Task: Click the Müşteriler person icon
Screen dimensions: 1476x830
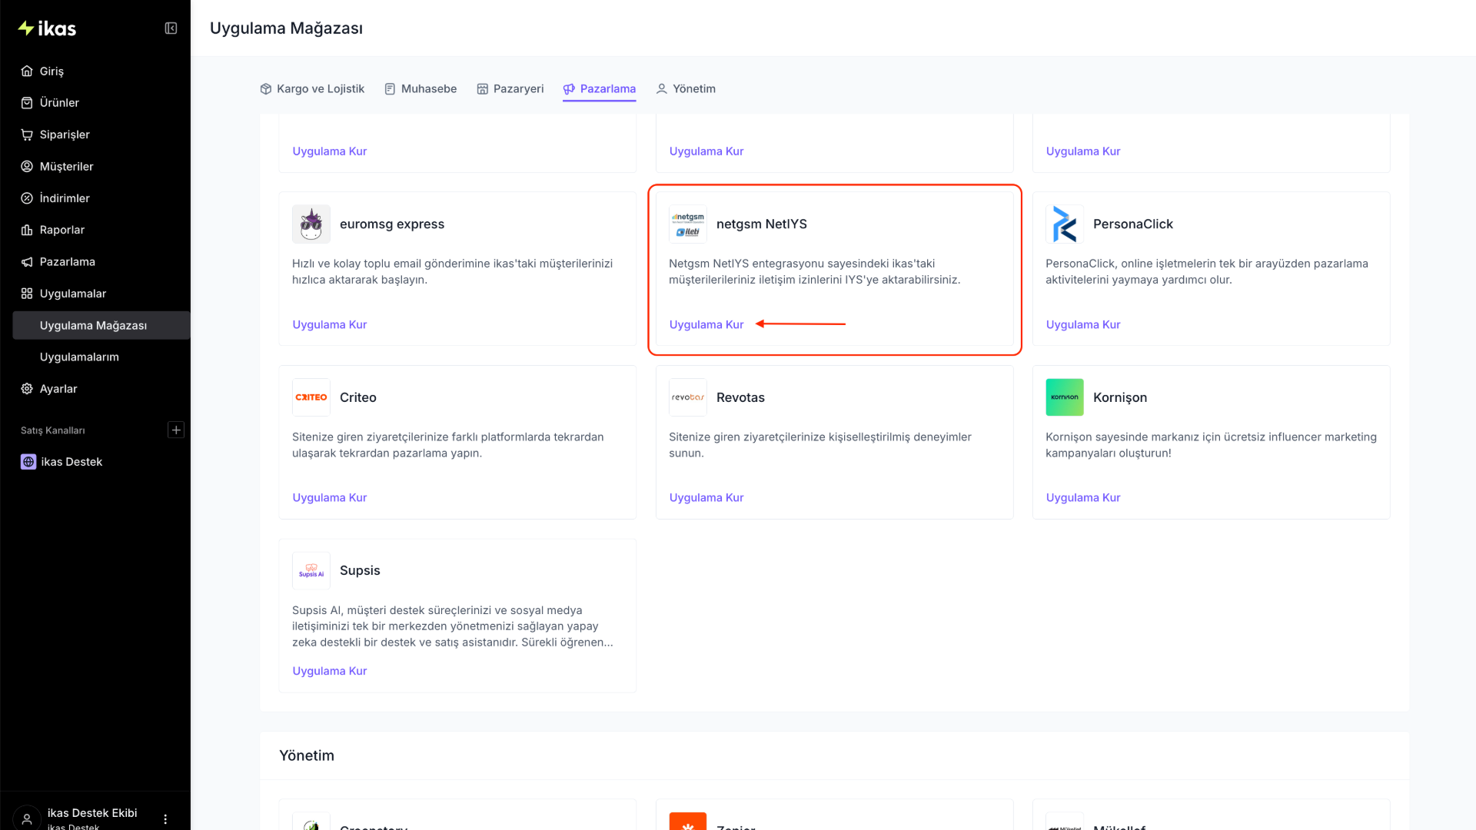Action: click(27, 166)
